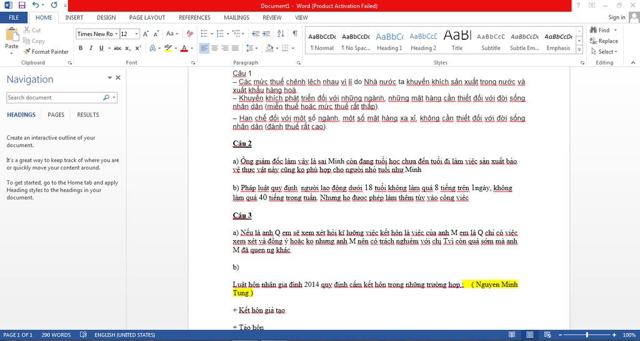Expand the Styles gallery

point(579,50)
